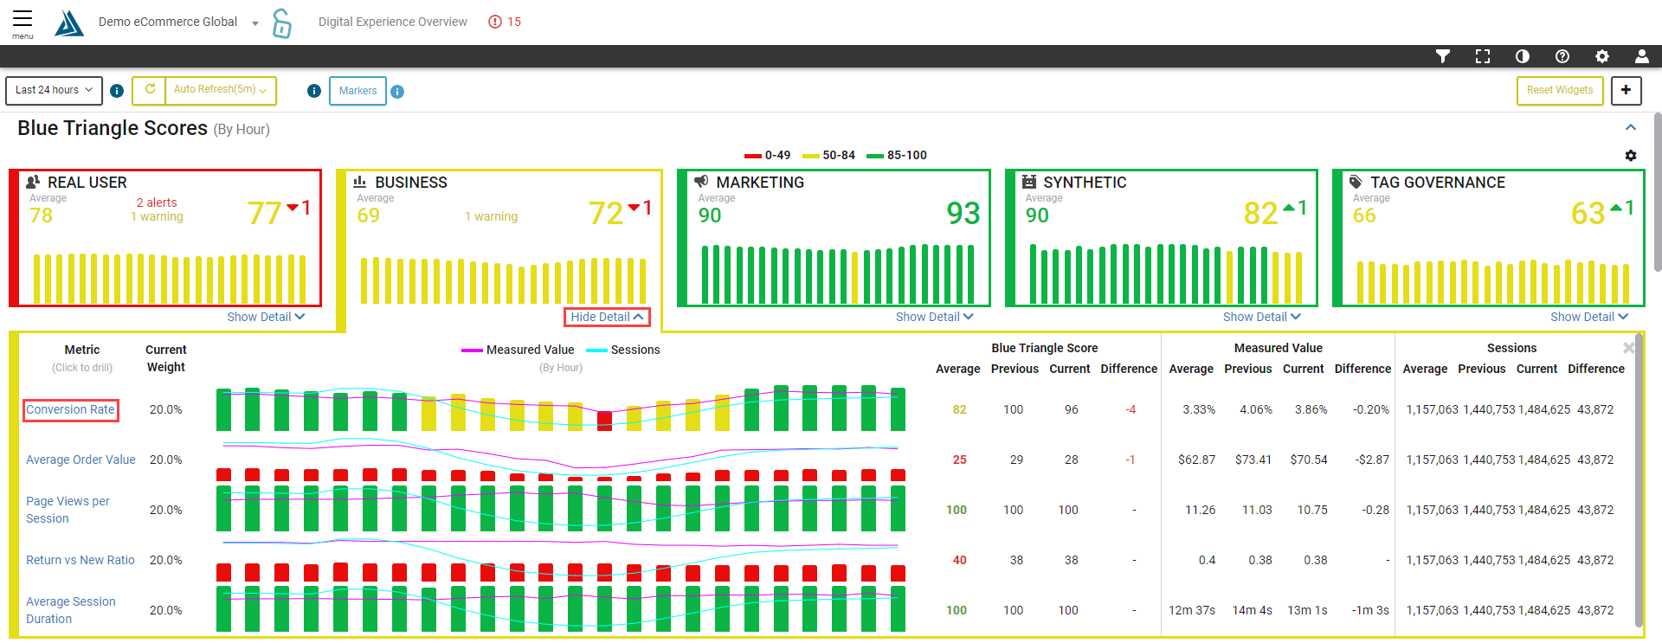This screenshot has height=643, width=1662.
Task: Open the filter funnel icon
Action: click(1443, 56)
